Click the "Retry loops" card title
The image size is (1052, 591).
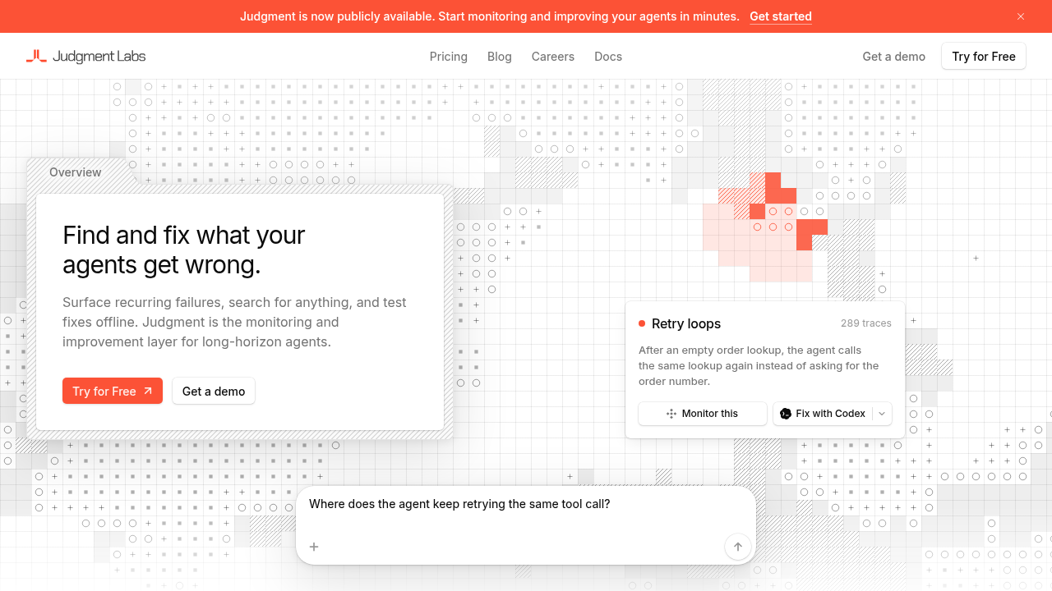click(x=686, y=324)
